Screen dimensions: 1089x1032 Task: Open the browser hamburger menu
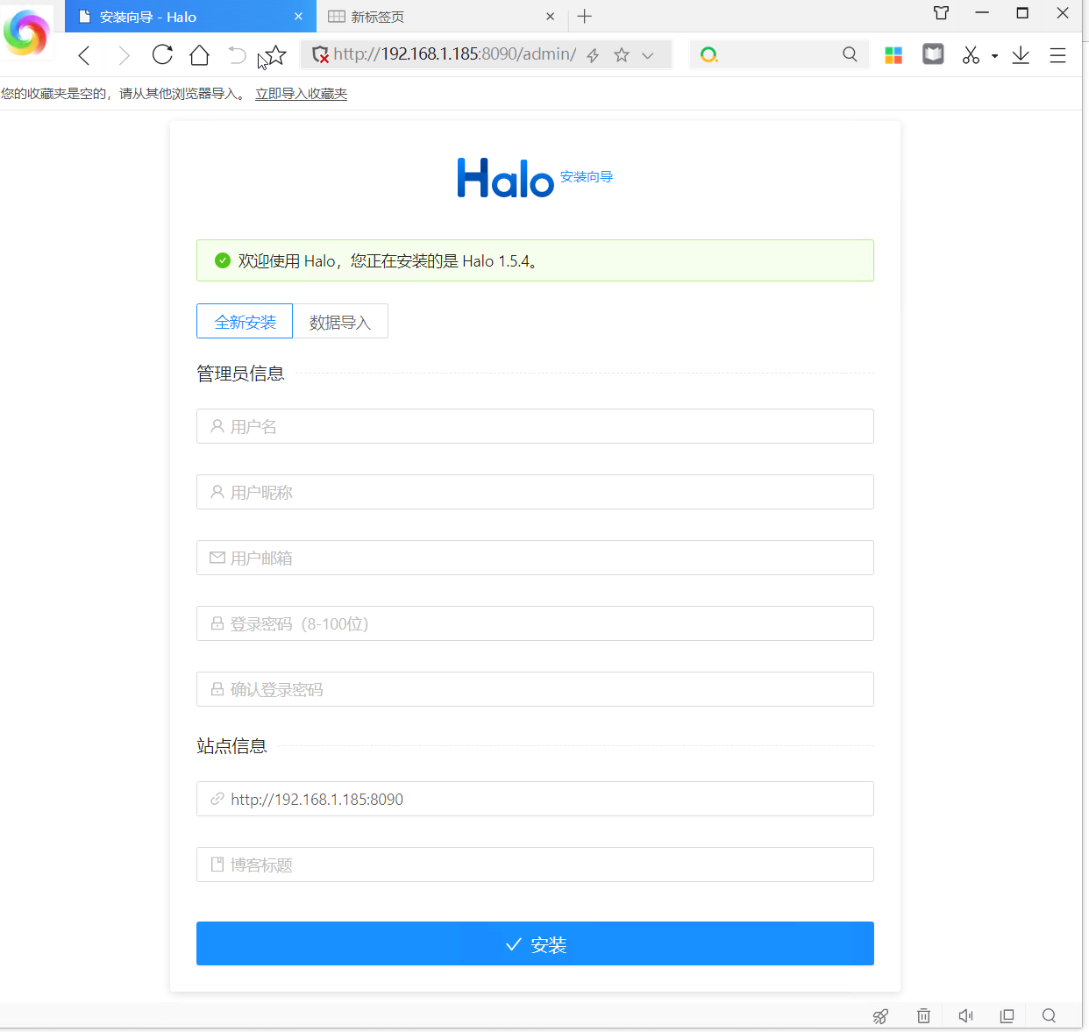pyautogui.click(x=1058, y=55)
